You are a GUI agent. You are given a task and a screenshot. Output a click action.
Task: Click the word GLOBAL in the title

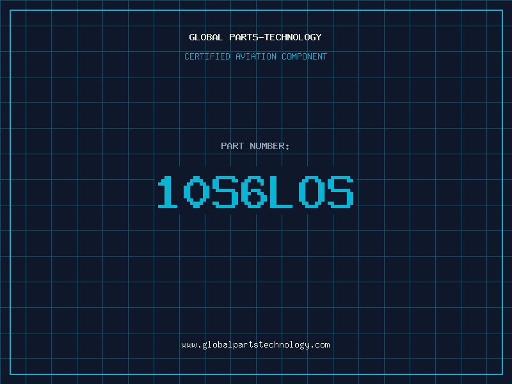coord(206,37)
